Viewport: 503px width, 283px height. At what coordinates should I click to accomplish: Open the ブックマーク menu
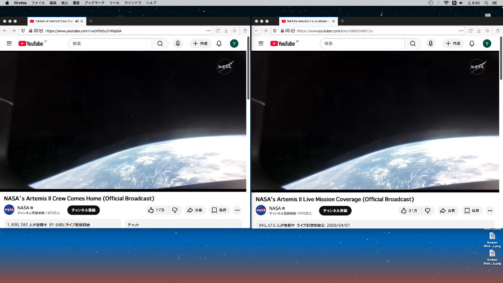(94, 3)
